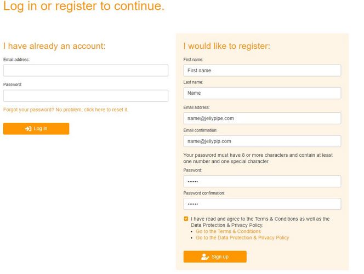Uncheck the Terms & Conditions agreement checkbox
Viewport: 364px width, 274px height.
pyautogui.click(x=186, y=219)
